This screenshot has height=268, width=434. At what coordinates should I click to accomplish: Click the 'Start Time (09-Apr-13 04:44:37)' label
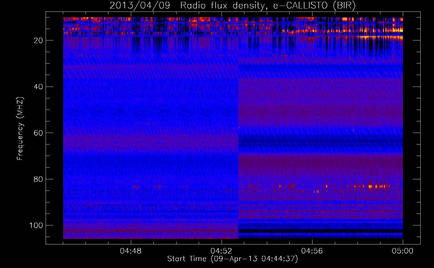[233, 259]
